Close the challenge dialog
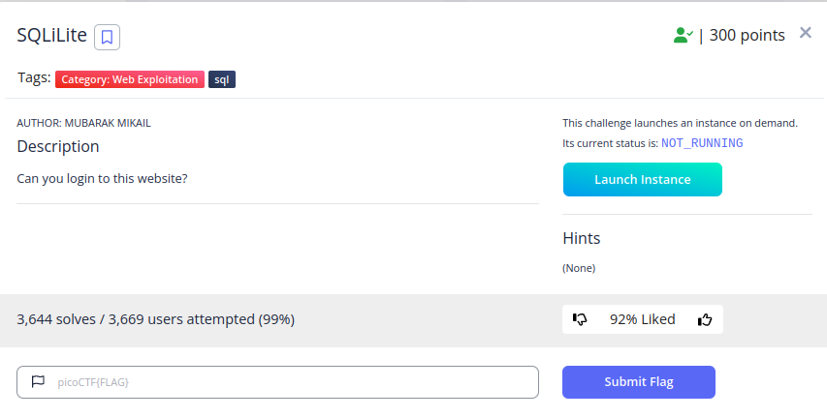 tap(805, 33)
